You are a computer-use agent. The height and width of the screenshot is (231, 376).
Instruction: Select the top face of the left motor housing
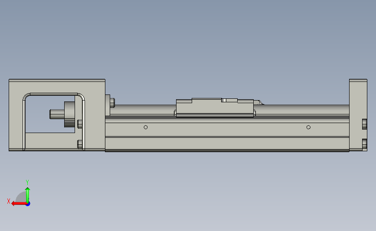tap(57, 80)
